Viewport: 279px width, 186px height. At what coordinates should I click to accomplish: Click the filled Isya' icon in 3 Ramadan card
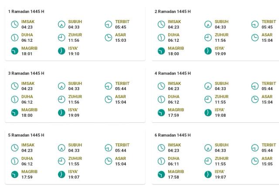[x=61, y=113]
